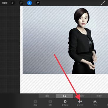Select the Brush tool at top right
This screenshot has height=108, width=108.
103,3
